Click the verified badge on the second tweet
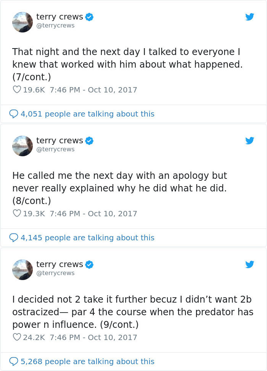The image size is (267, 371). [x=90, y=141]
